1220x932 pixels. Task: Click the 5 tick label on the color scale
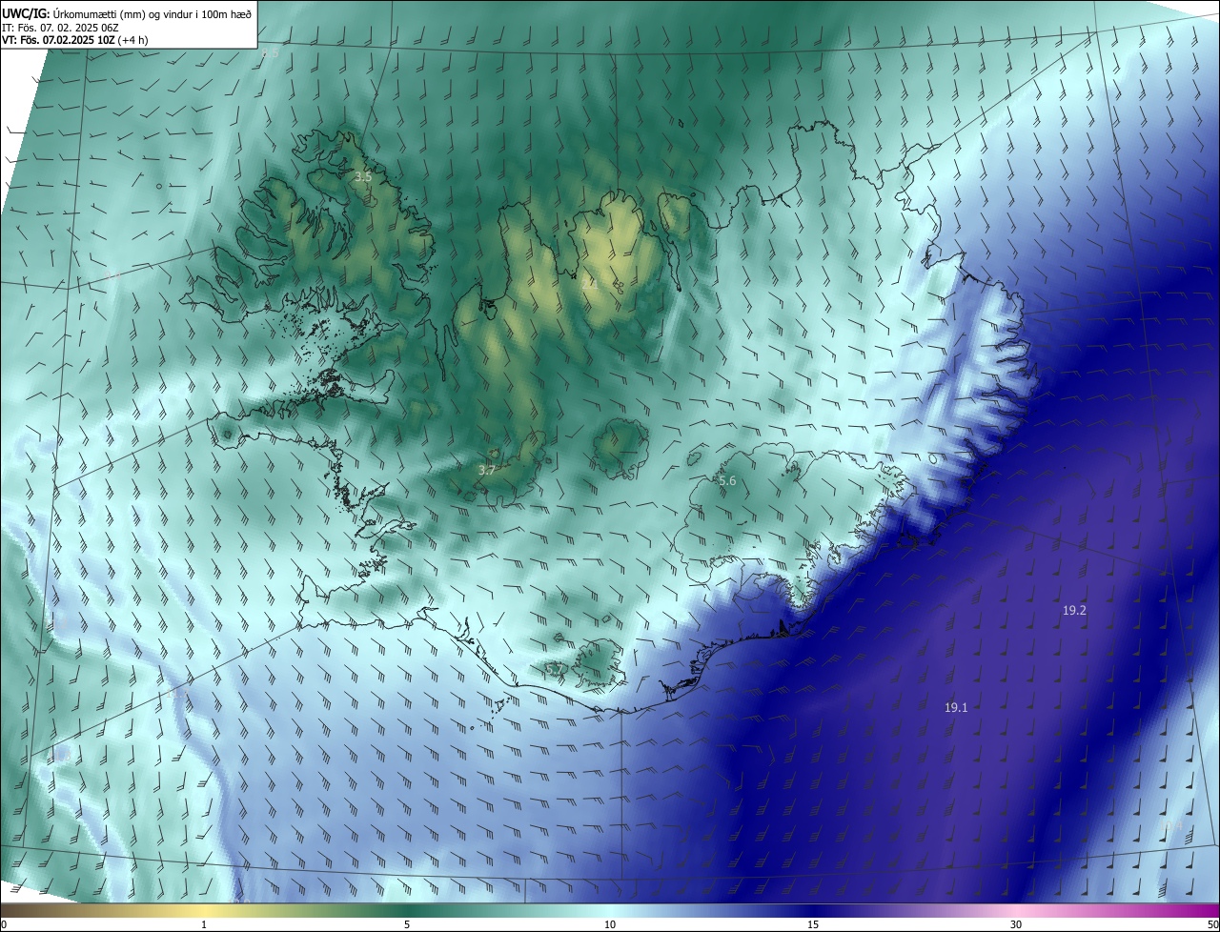407,924
